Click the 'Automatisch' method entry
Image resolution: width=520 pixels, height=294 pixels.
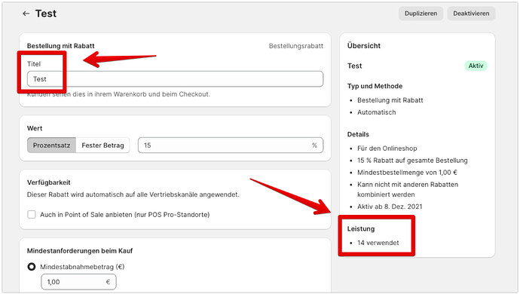(x=376, y=112)
